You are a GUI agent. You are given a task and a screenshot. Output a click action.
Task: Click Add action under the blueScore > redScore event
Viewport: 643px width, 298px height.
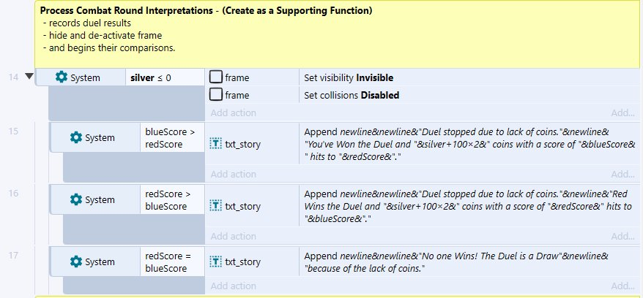point(234,174)
